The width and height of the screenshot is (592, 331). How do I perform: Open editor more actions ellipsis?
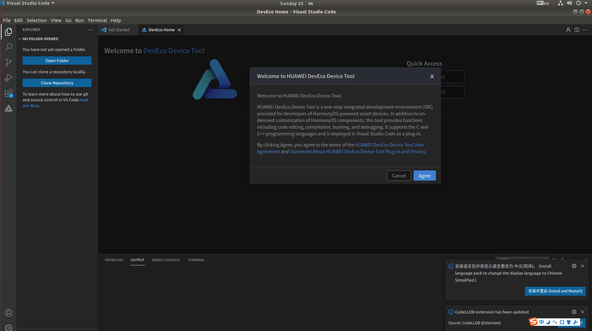pos(585,30)
